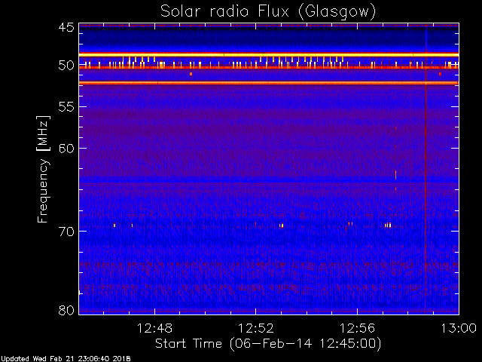Click the 'Start Time (06-Feb-14 12:45:00)' label
The height and width of the screenshot is (362, 482).
pyautogui.click(x=268, y=343)
